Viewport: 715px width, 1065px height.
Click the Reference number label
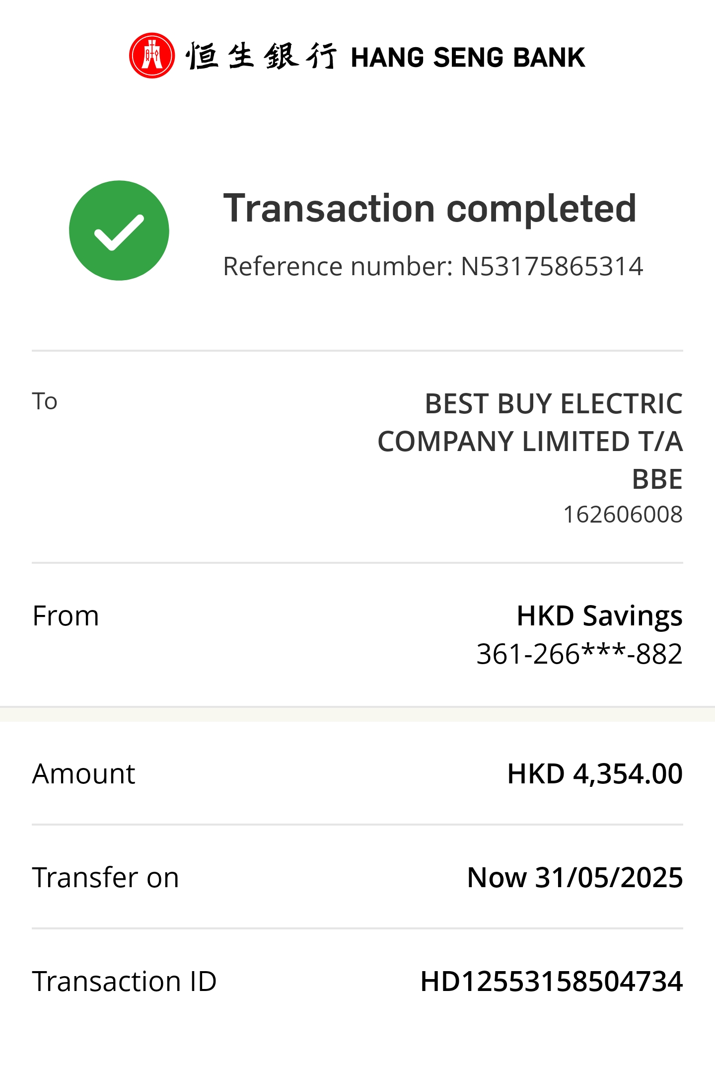point(338,267)
